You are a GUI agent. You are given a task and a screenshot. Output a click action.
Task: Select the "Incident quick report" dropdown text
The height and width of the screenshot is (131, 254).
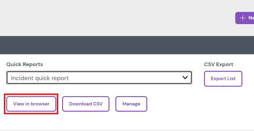pos(40,78)
